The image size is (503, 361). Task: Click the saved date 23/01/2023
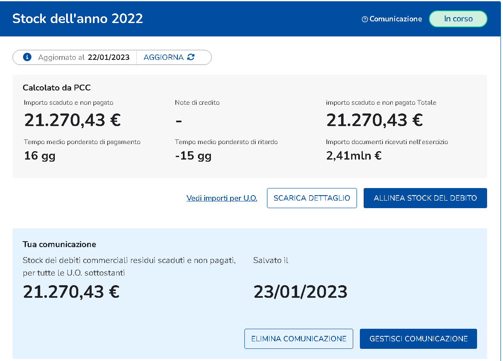(300, 292)
